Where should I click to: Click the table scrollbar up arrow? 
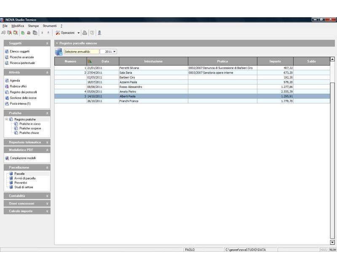(x=332, y=59)
